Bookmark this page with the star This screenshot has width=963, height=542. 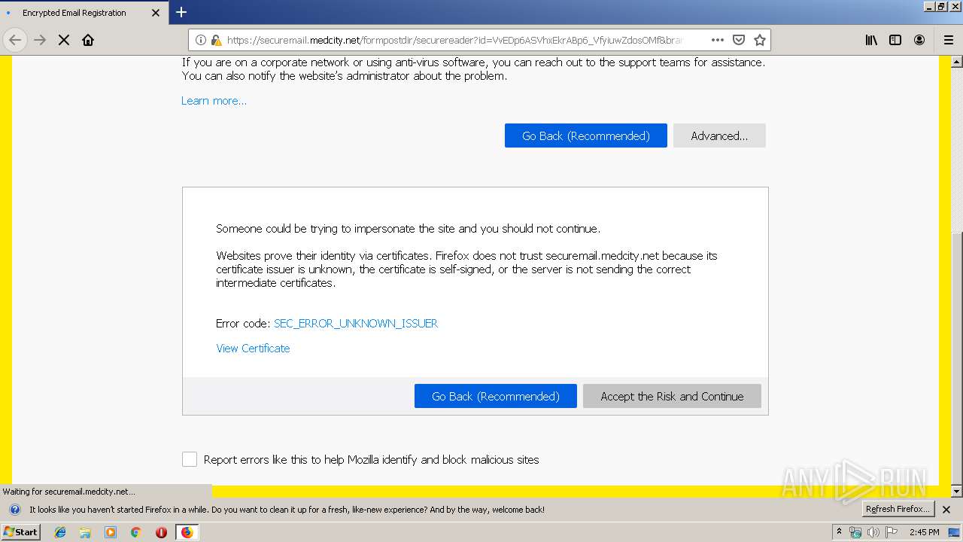pos(760,40)
